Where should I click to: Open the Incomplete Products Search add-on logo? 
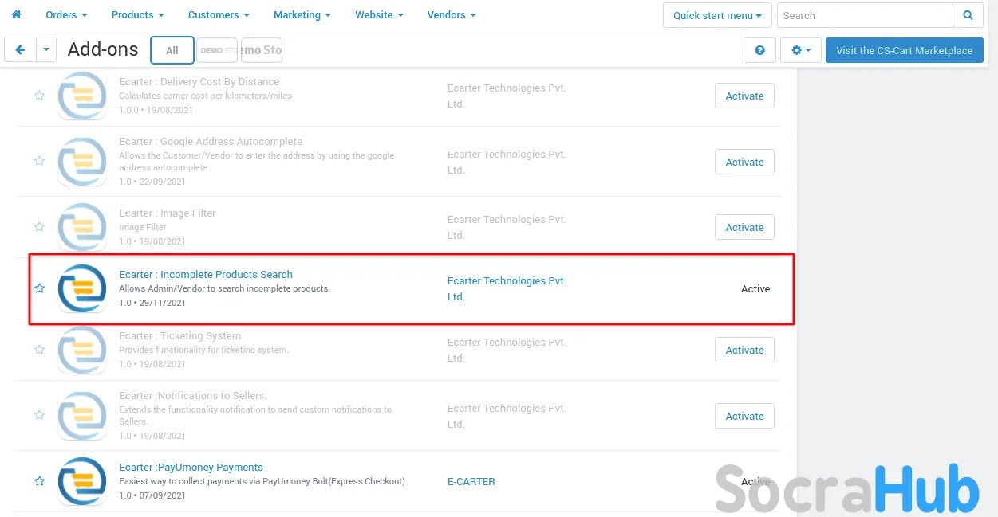[x=82, y=288]
